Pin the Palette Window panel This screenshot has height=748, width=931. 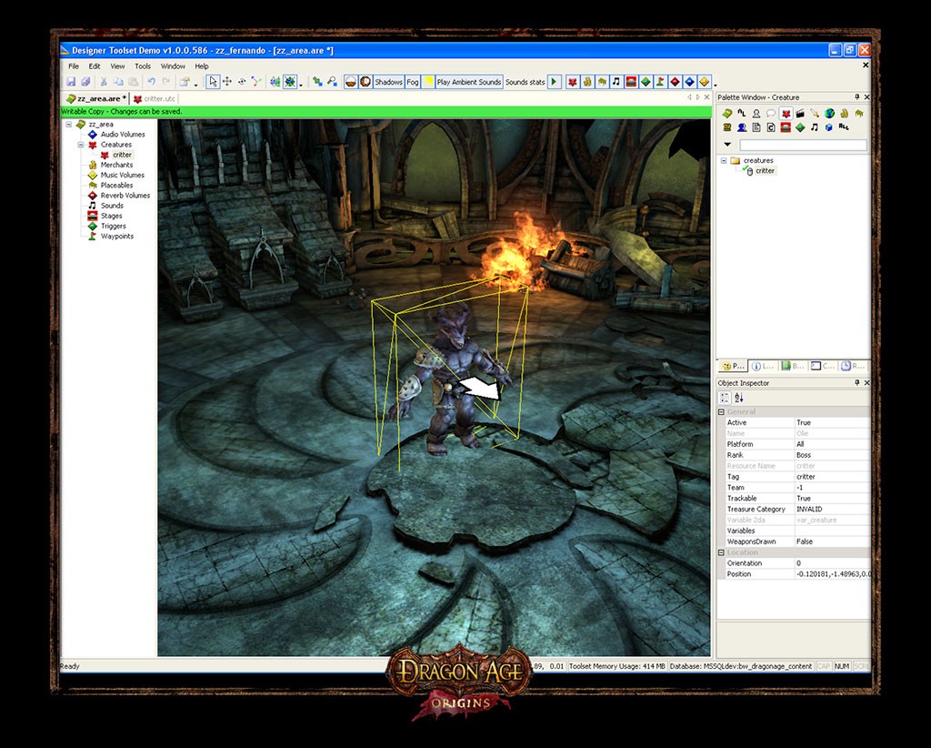pyautogui.click(x=856, y=96)
